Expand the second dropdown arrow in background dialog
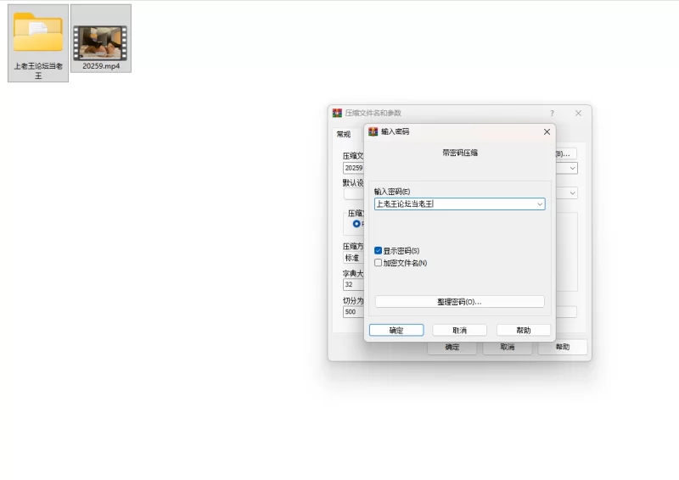The height and width of the screenshot is (480, 679). point(572,193)
